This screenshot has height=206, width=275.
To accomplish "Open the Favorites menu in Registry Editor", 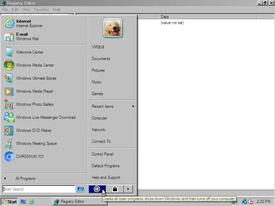I will point(41,10).
